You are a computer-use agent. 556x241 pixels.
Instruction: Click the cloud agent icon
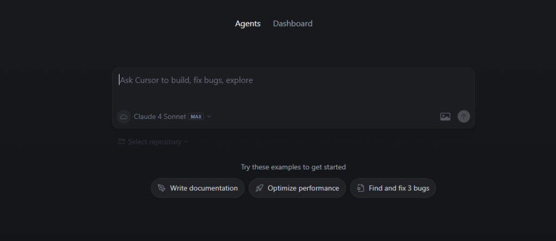[124, 117]
